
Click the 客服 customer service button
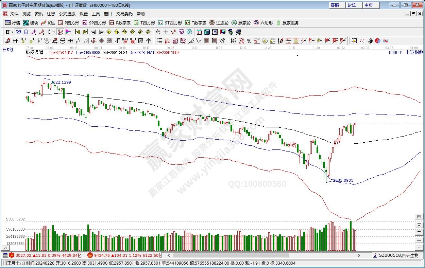[335, 5]
